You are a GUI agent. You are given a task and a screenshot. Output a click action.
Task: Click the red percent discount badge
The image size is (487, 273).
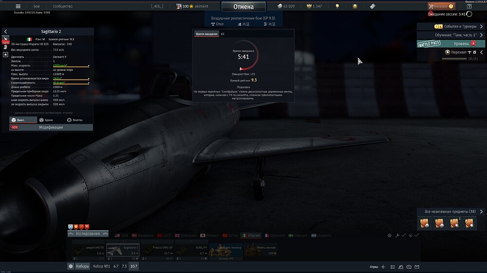(x=87, y=227)
